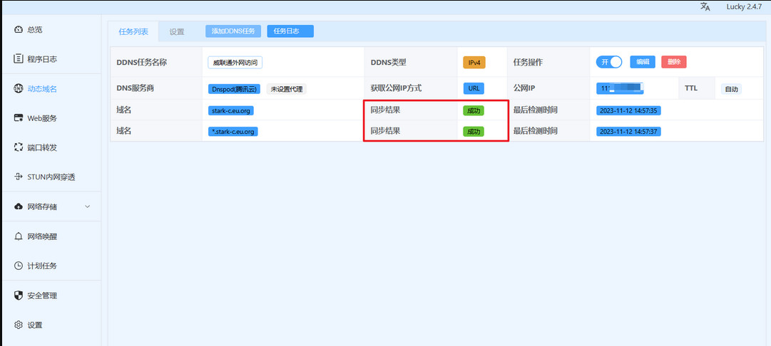Click the 端口转发 sidebar icon

point(19,147)
